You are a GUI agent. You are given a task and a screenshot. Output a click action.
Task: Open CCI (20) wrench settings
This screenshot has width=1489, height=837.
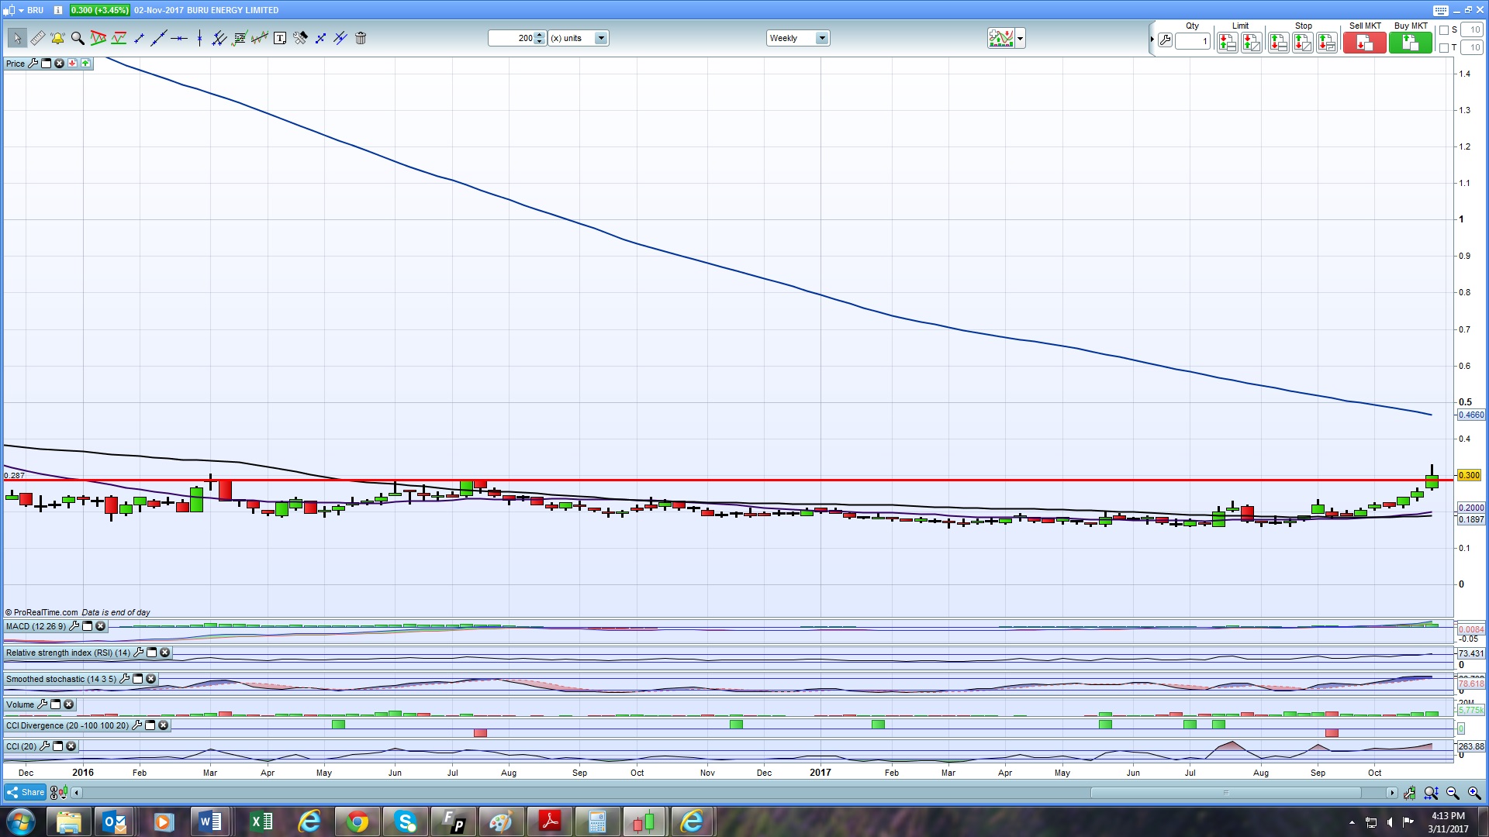[x=45, y=746]
